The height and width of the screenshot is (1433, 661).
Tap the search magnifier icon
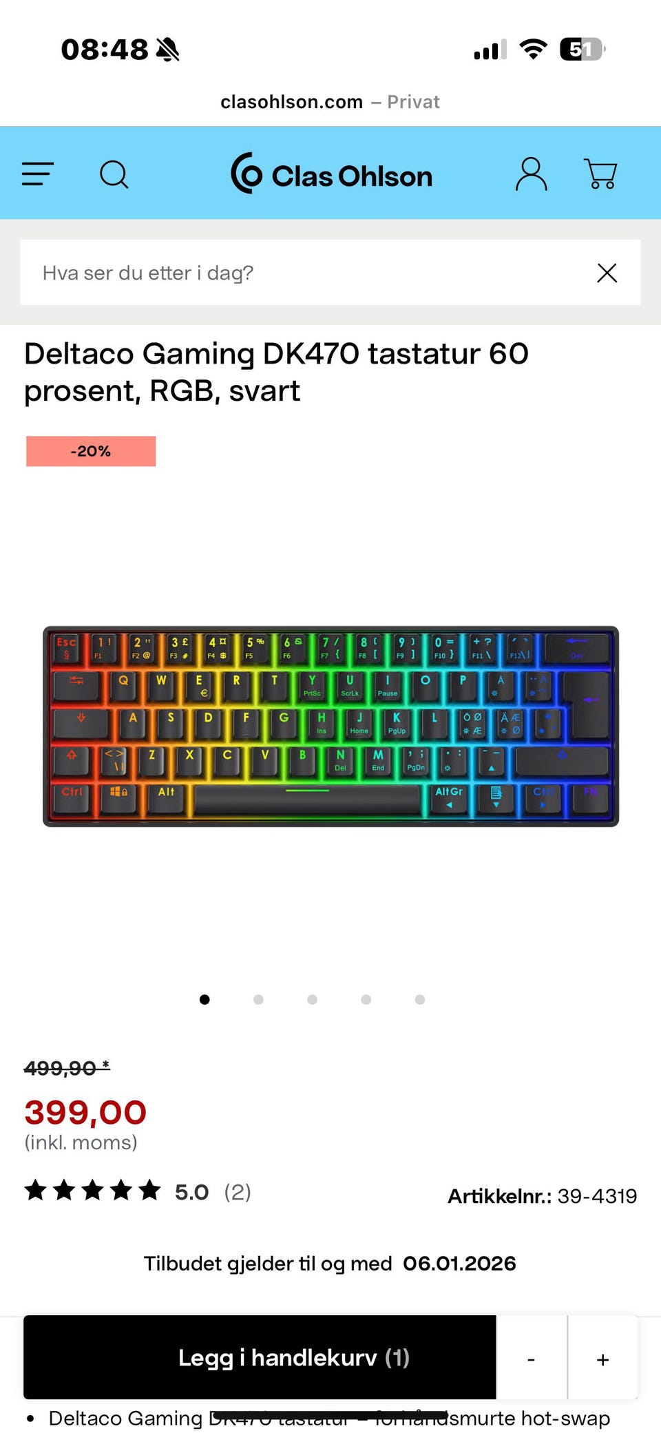tap(114, 174)
